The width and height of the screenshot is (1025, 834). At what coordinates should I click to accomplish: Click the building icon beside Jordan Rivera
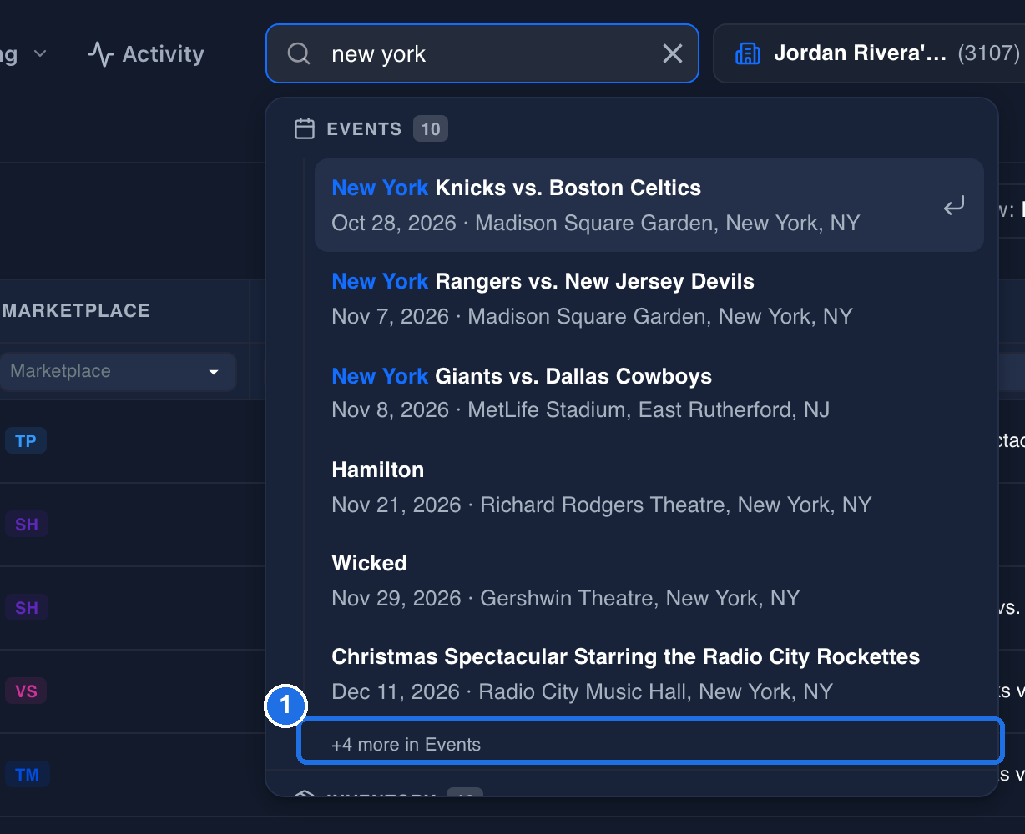click(x=747, y=54)
